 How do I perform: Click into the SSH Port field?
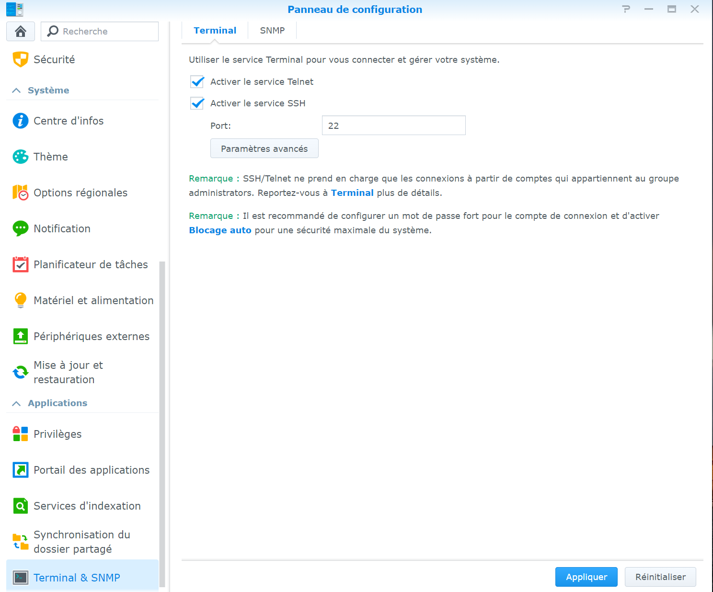click(x=393, y=125)
